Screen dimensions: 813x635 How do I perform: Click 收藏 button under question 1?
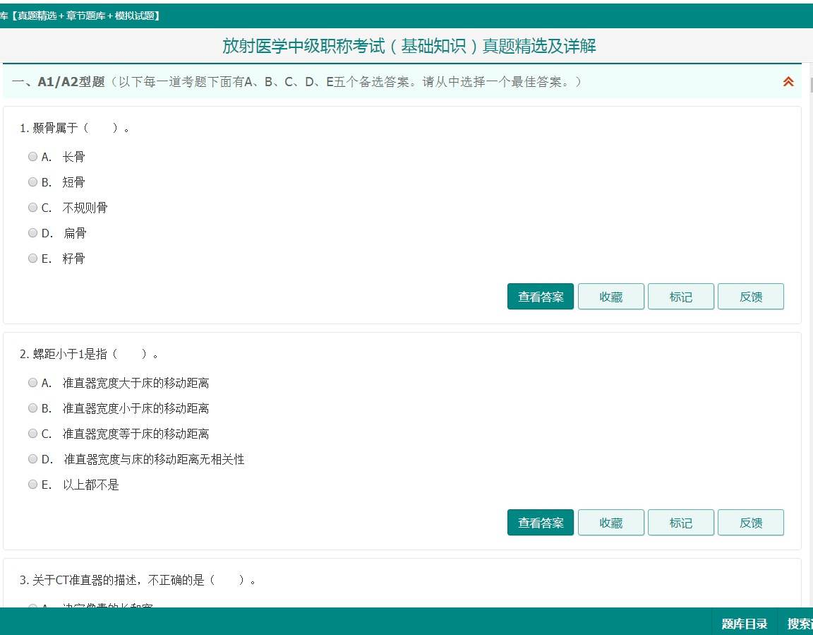coord(610,296)
